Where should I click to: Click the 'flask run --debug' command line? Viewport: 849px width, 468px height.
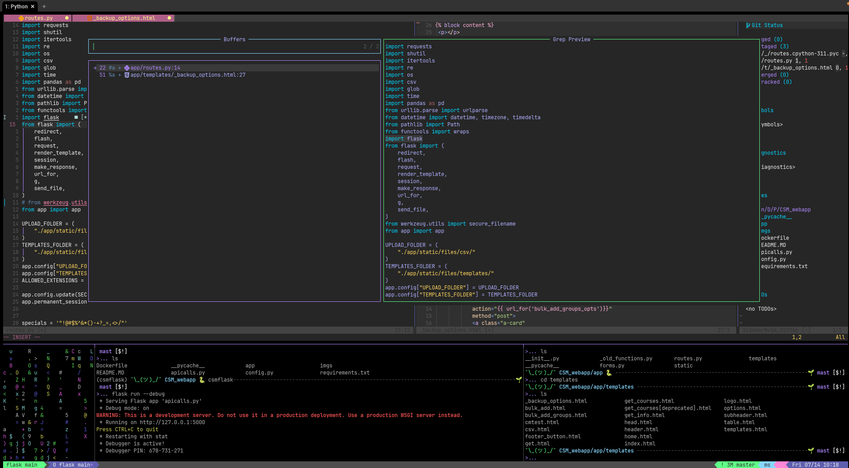[x=138, y=394]
